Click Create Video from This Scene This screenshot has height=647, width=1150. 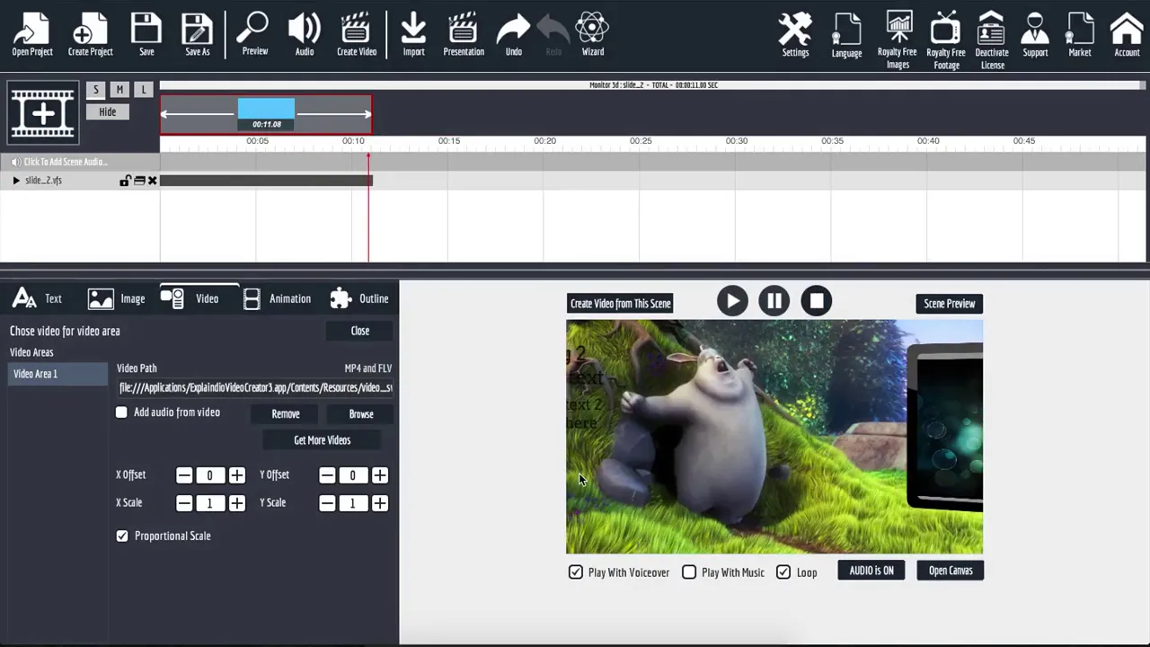pos(621,304)
